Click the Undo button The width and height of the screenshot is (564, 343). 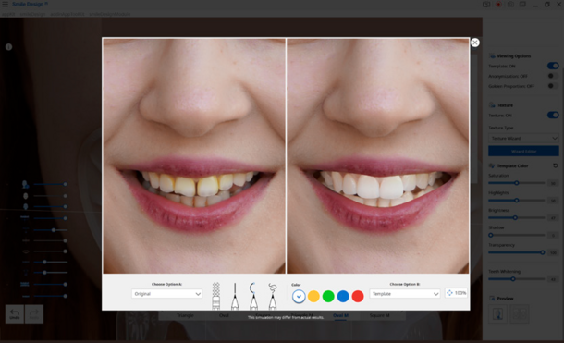(x=15, y=314)
